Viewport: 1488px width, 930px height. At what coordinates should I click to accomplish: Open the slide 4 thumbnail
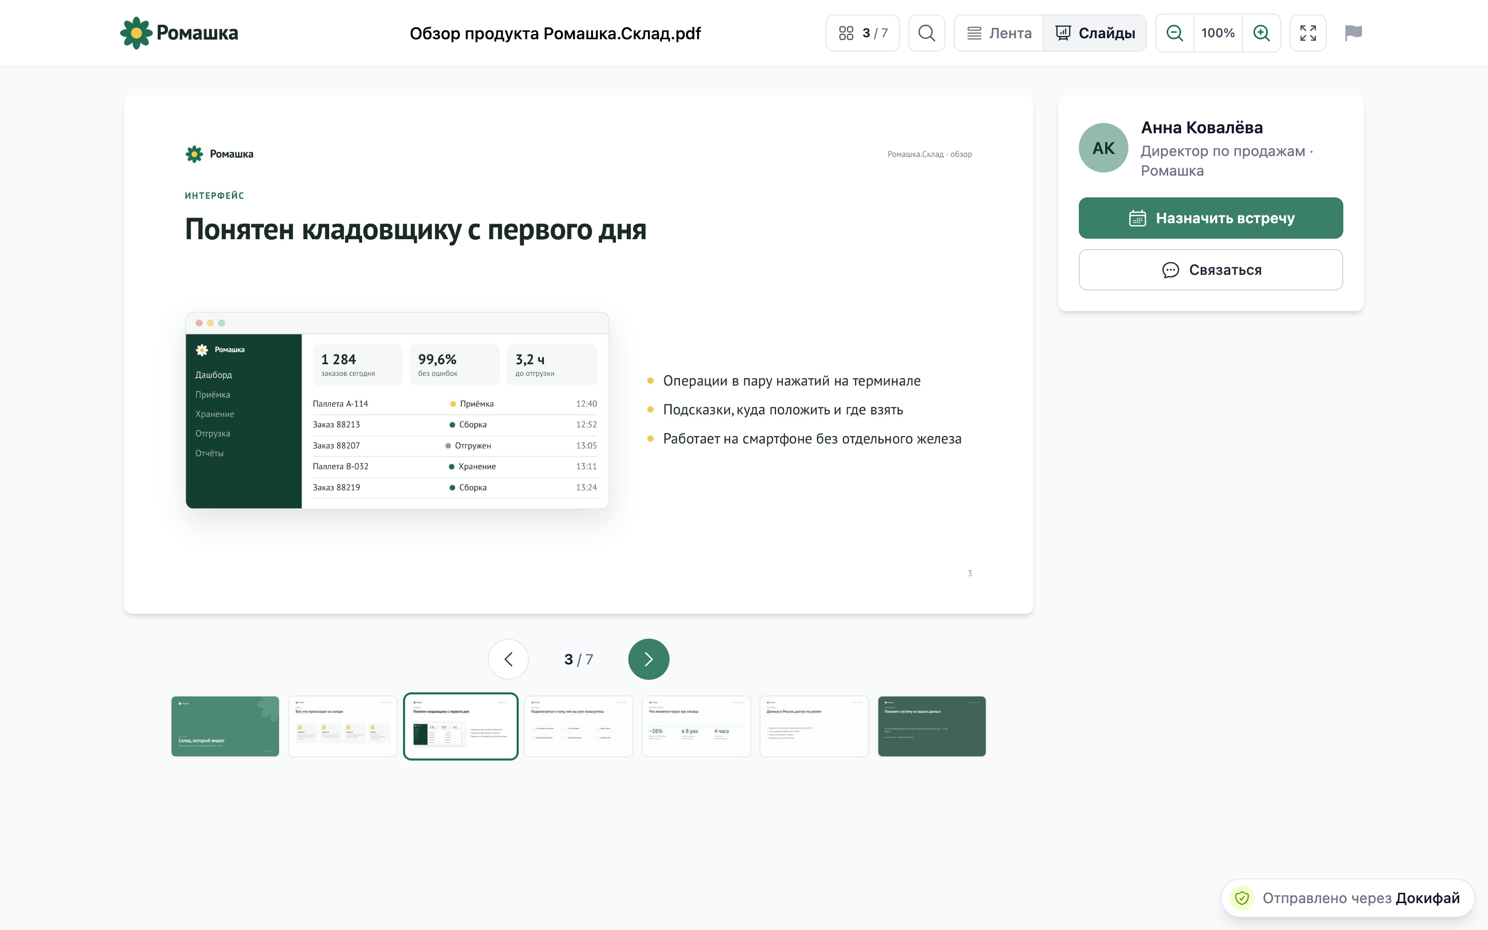point(579,726)
